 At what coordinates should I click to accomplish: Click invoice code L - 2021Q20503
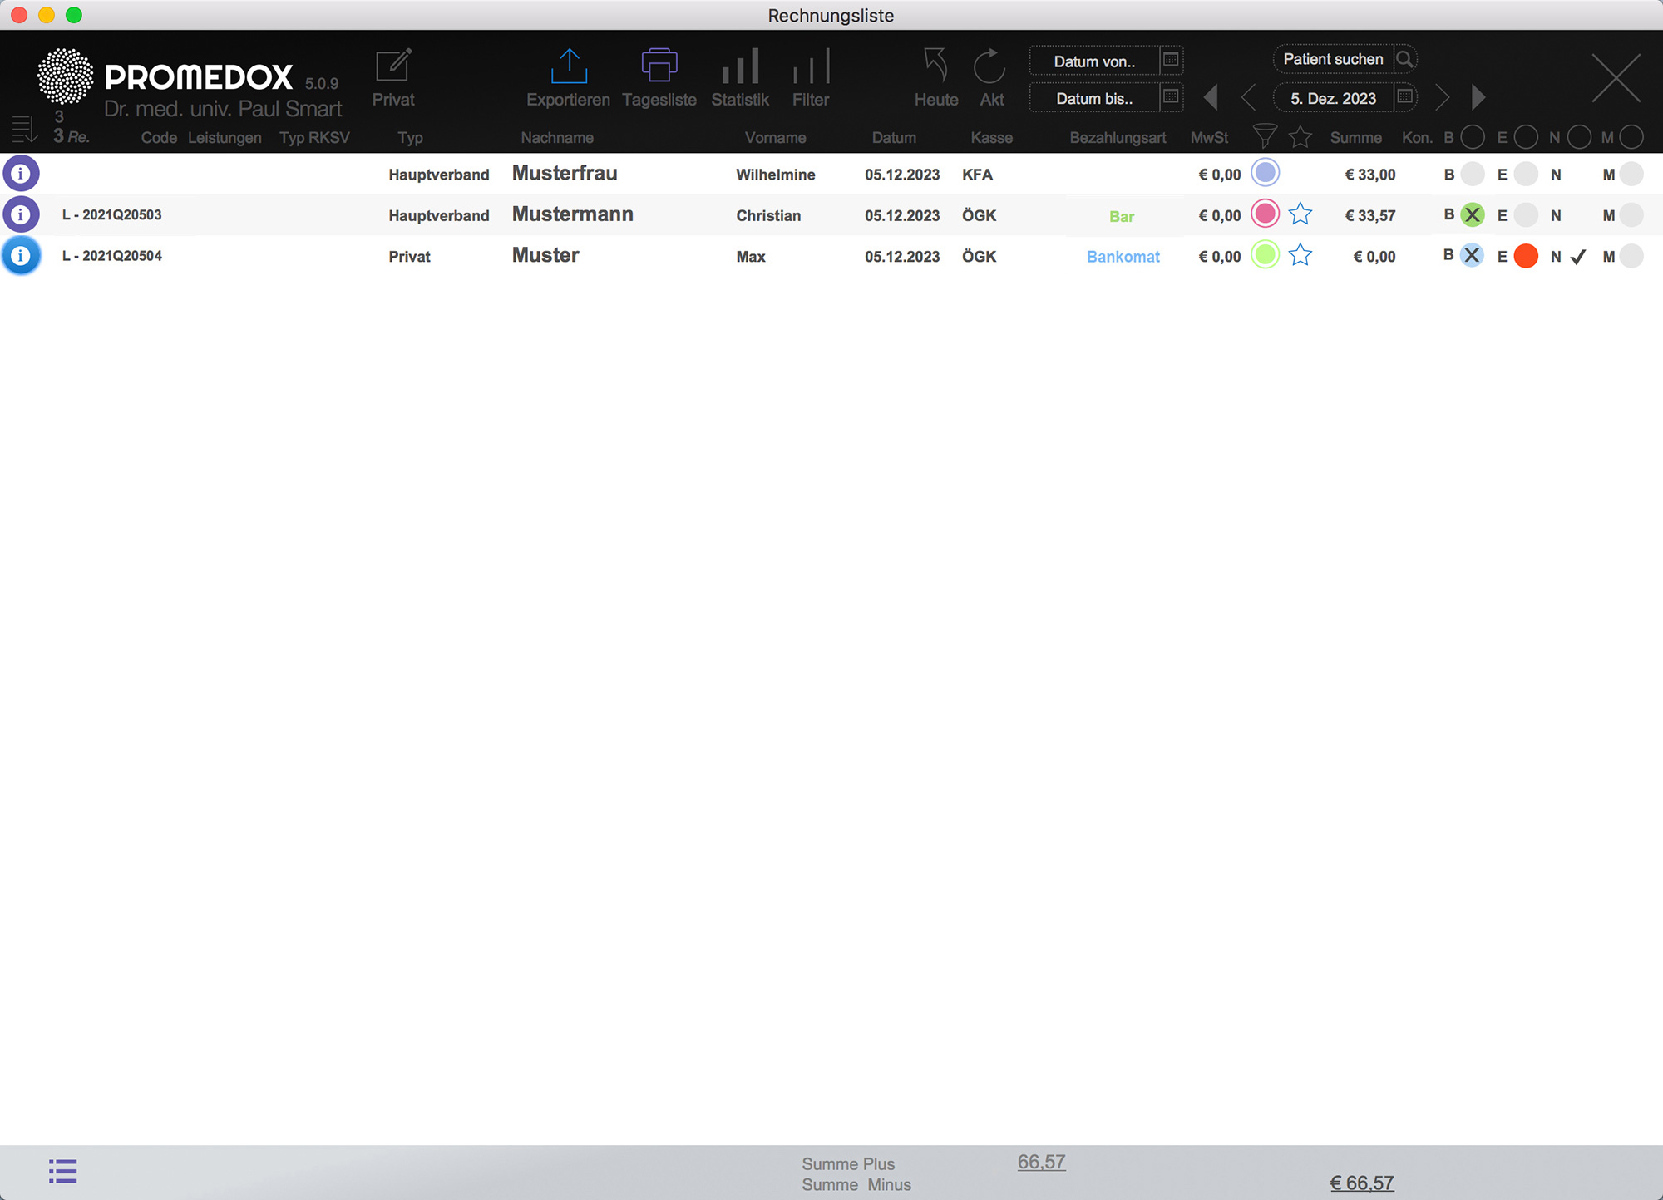tap(111, 214)
